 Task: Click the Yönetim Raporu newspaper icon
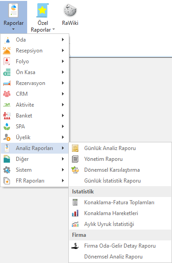pos(75,159)
